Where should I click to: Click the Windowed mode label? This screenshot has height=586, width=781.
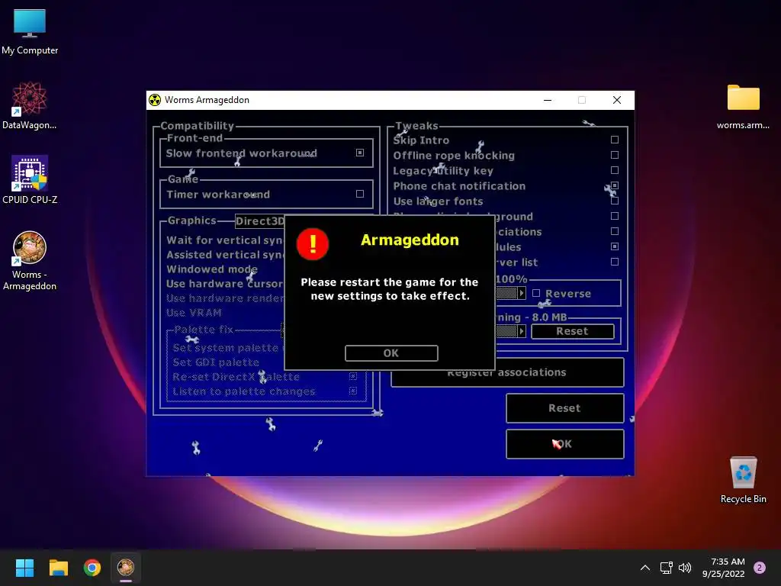[212, 269]
